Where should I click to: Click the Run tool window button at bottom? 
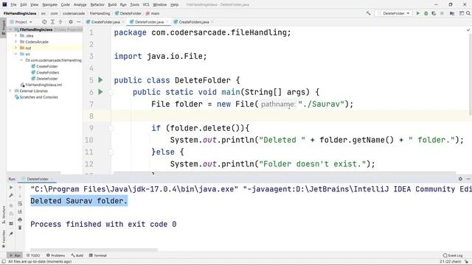15,255
